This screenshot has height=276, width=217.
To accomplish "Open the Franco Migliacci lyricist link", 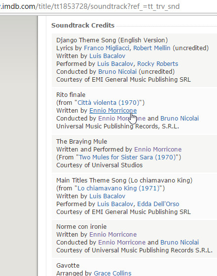I will click(x=107, y=48).
